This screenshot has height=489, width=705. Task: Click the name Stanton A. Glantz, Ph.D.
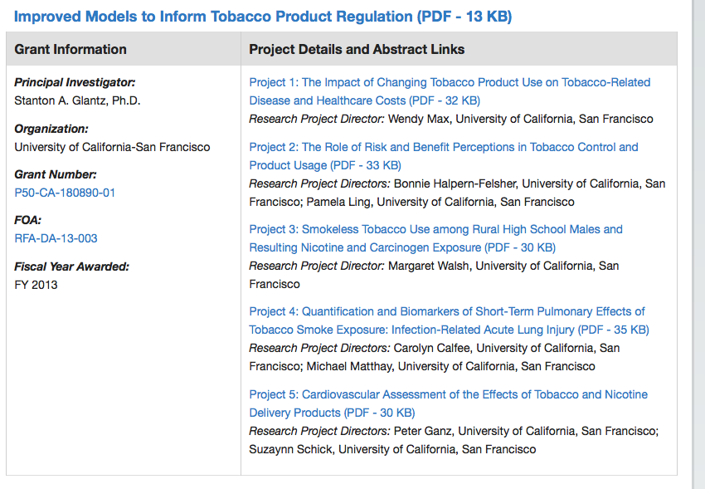click(x=78, y=101)
